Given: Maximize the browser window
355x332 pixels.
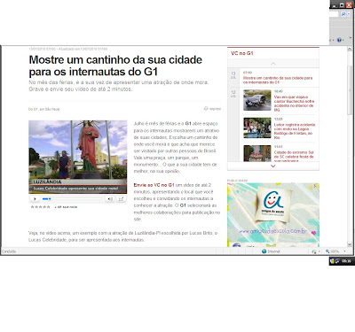Looking at the screenshot, I should tap(342, 5).
